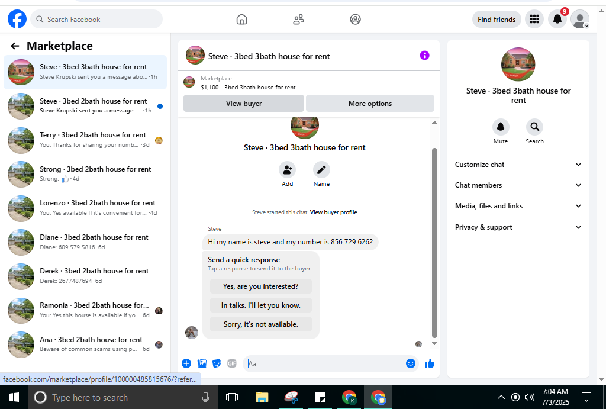The height and width of the screenshot is (409, 606).
Task: Open Steve 3bed 3bath house conversation
Action: point(85,72)
